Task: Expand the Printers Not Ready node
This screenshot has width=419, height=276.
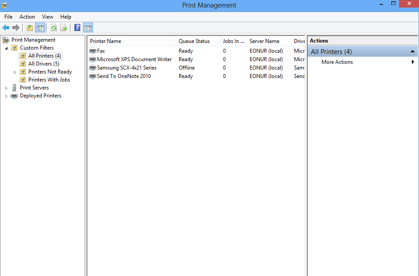Action: click(15, 72)
